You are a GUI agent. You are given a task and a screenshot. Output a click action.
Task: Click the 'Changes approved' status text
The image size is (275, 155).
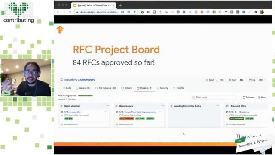[237, 124]
